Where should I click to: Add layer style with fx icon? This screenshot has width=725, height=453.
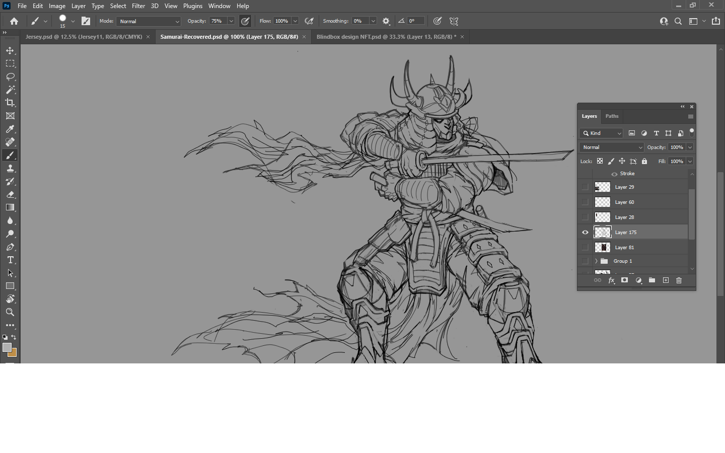[x=611, y=280]
